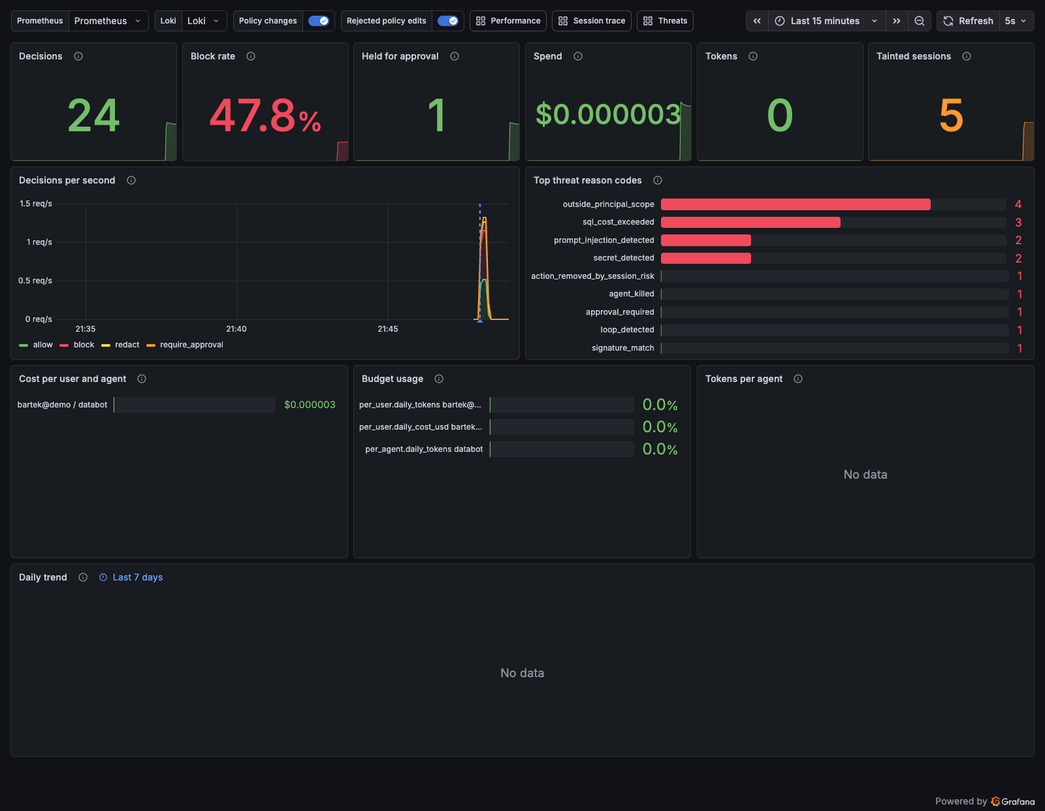Click the info icon beside Decisions

[x=78, y=56]
